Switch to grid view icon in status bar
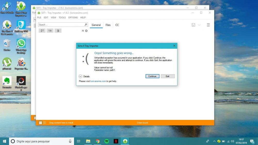Image resolution: width=258 pixels, height=145 pixels. click(x=41, y=123)
